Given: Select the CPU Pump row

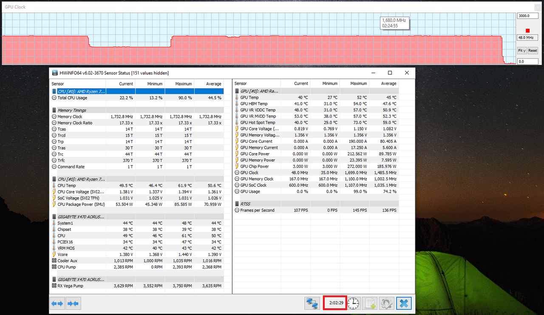Looking at the screenshot, I should pyautogui.click(x=137, y=267).
